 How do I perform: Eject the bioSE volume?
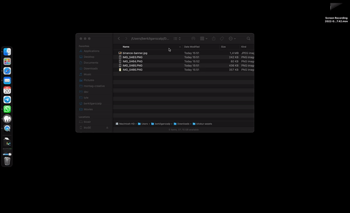click(x=107, y=127)
